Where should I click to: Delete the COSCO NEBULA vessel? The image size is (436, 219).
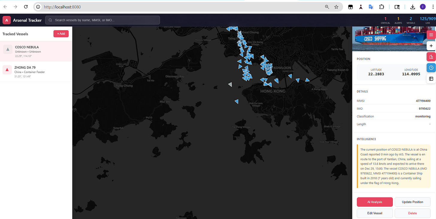(x=412, y=213)
